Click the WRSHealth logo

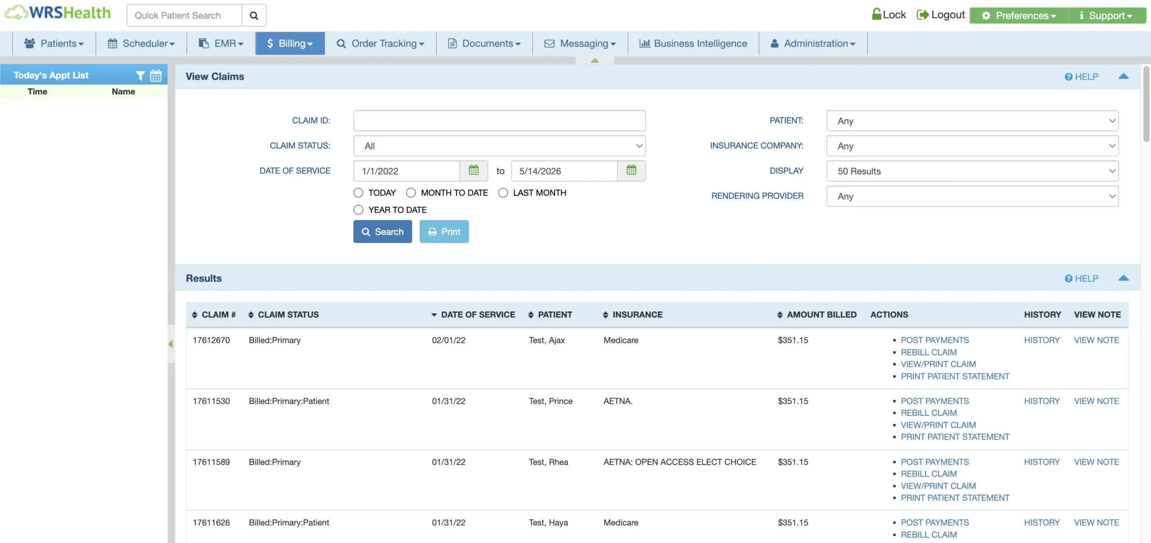pos(58,13)
